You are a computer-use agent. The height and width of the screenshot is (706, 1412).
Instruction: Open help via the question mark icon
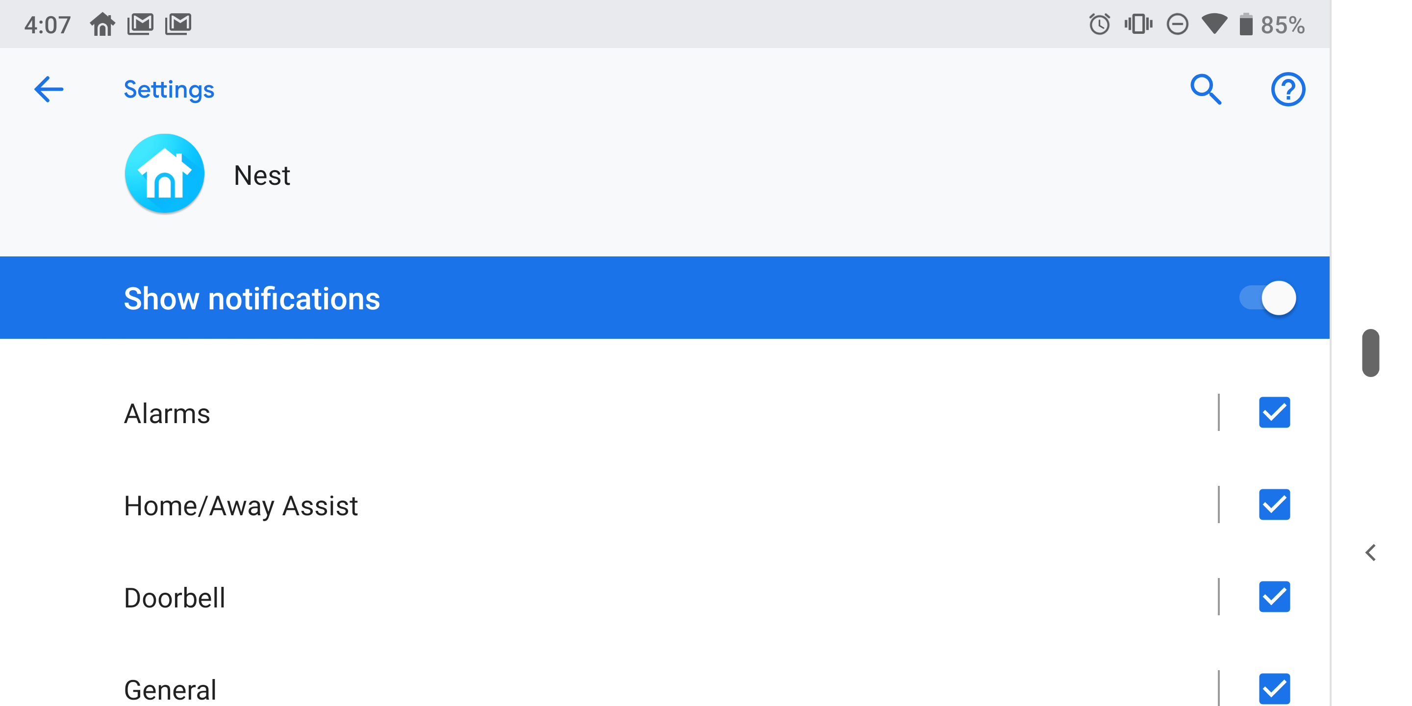[x=1287, y=89]
